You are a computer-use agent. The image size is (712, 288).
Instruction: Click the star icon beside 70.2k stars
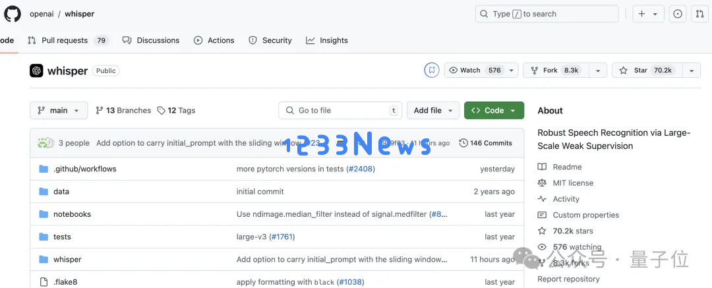click(542, 231)
